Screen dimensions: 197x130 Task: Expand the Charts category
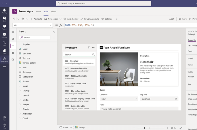(x=20, y=109)
